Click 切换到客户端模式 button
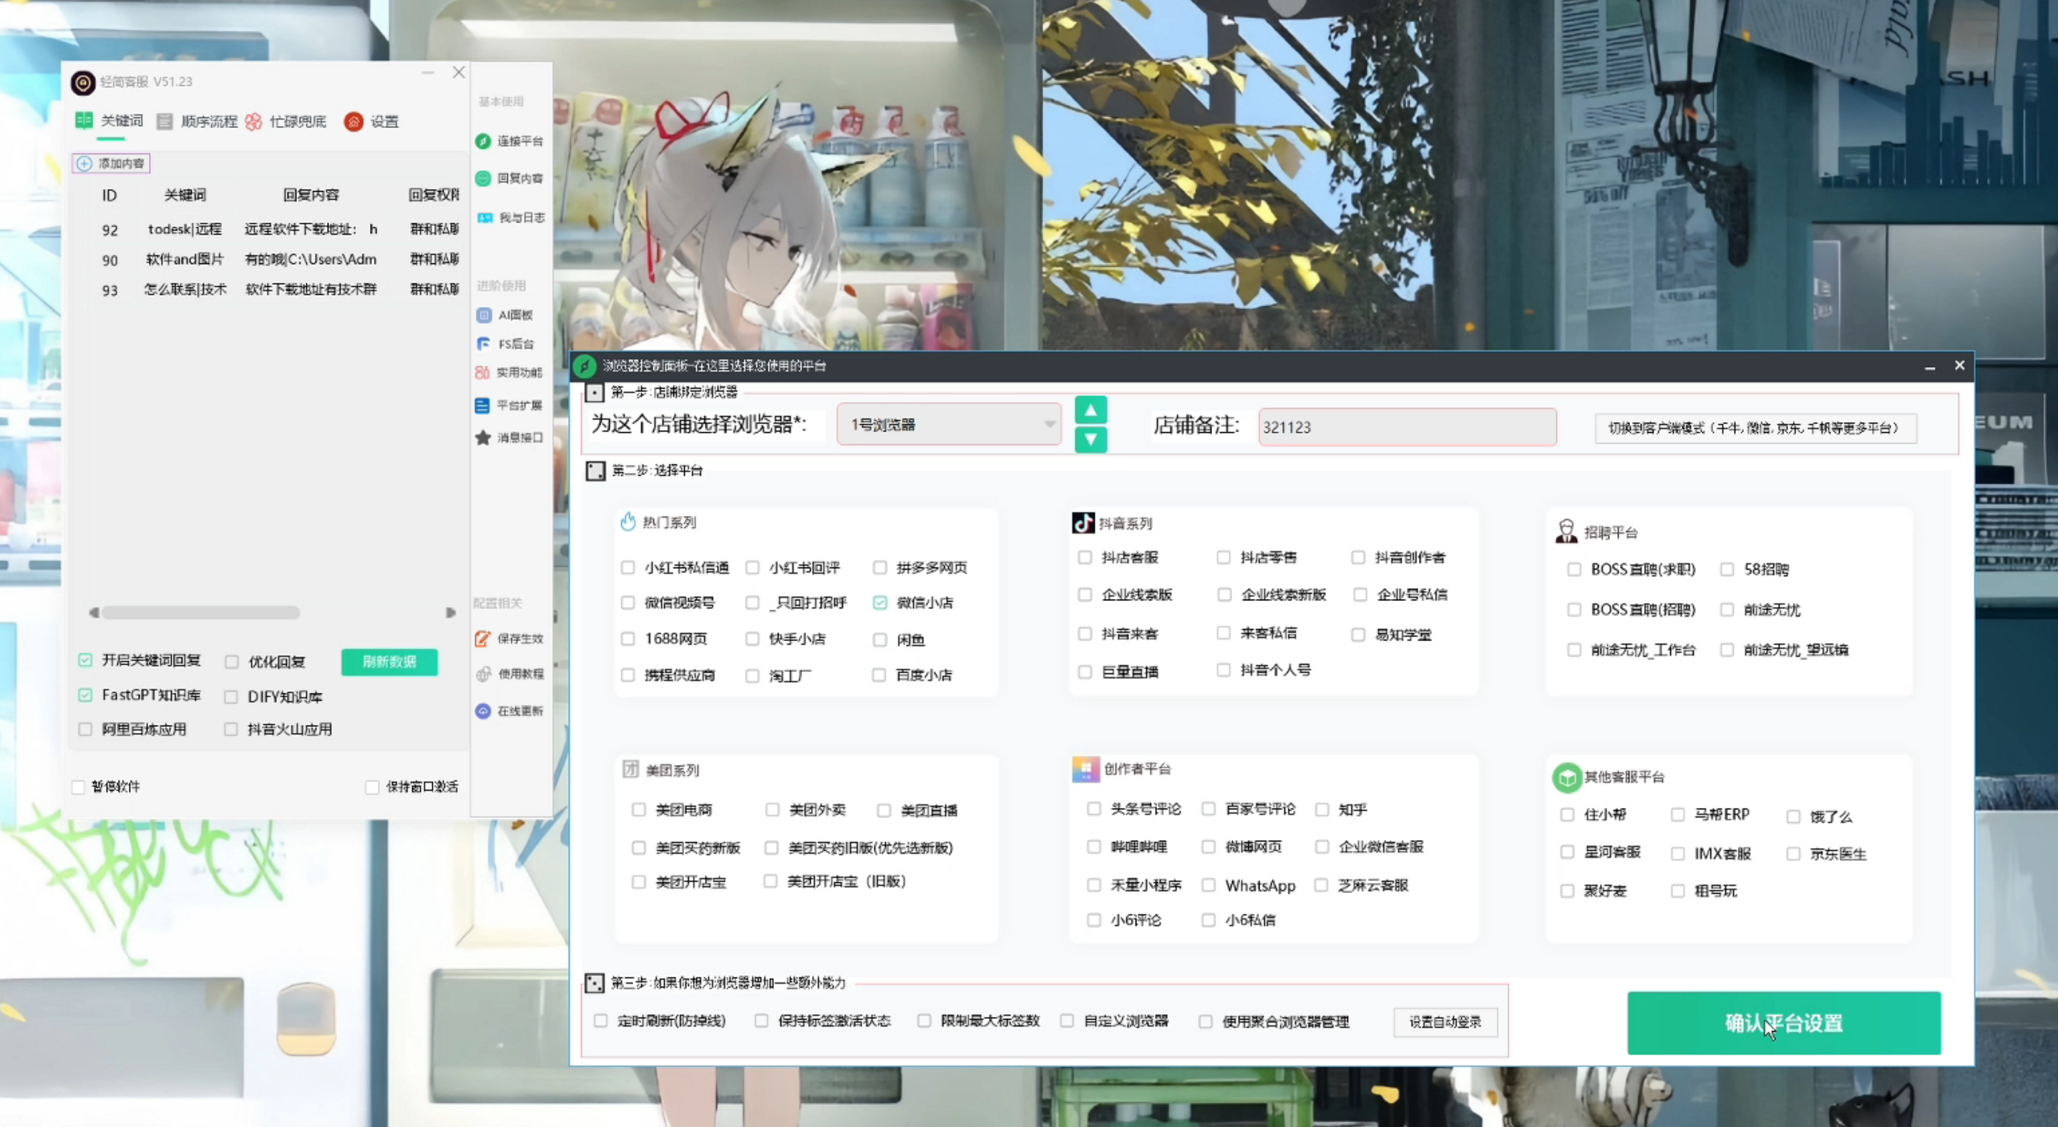The height and width of the screenshot is (1127, 2058). click(1755, 428)
